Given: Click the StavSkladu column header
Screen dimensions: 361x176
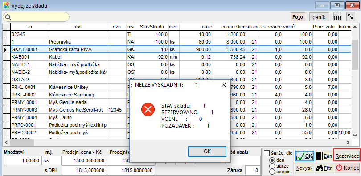Looking at the screenshot, I should pos(152,27).
